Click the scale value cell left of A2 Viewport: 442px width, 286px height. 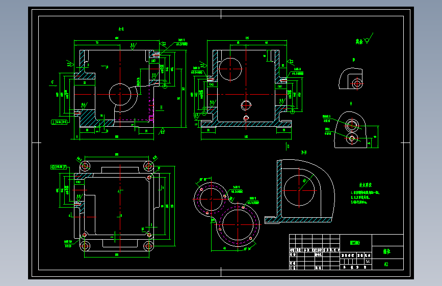[368, 262]
